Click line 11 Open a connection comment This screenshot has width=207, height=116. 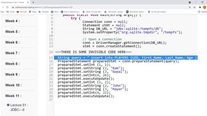(x=102, y=39)
